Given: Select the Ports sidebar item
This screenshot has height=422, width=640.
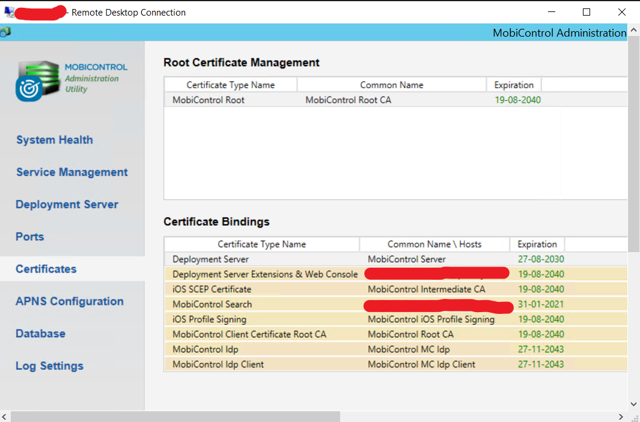Looking at the screenshot, I should point(30,237).
